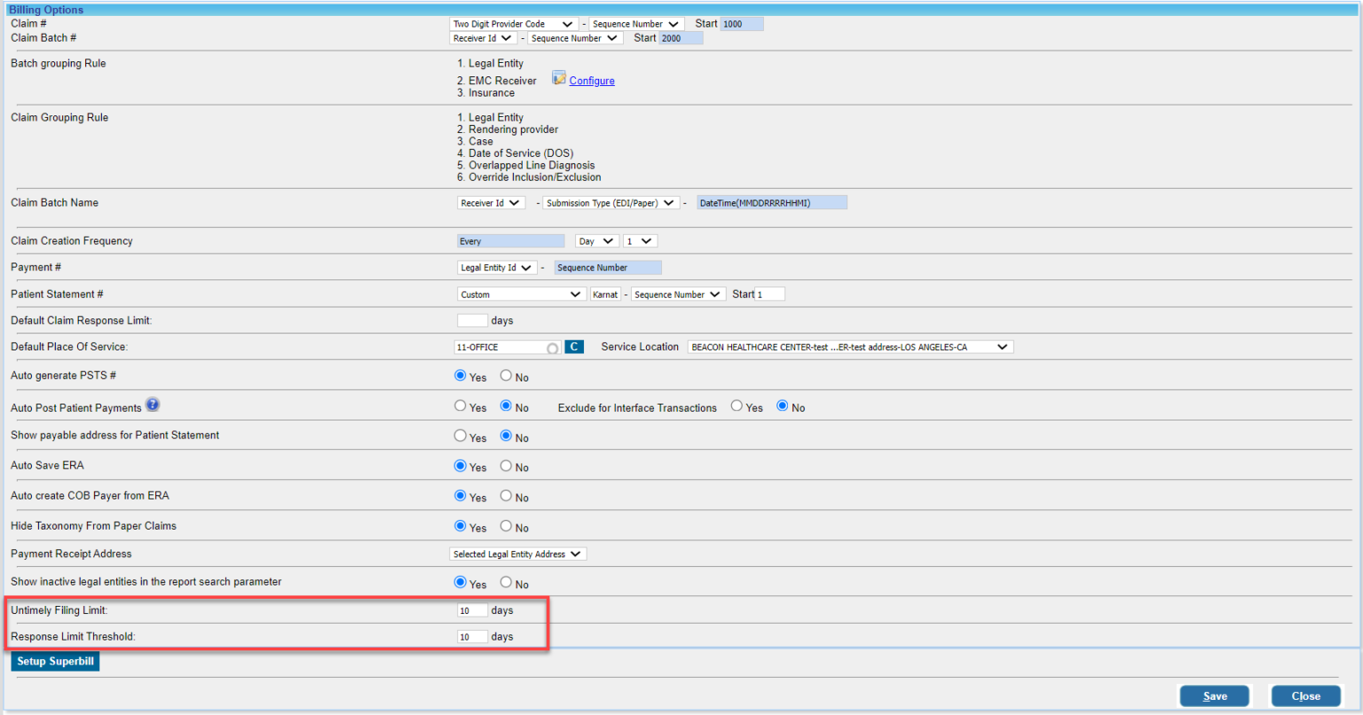Set Show payable address for Patient Statement to Yes
The image size is (1363, 715).
tap(459, 436)
